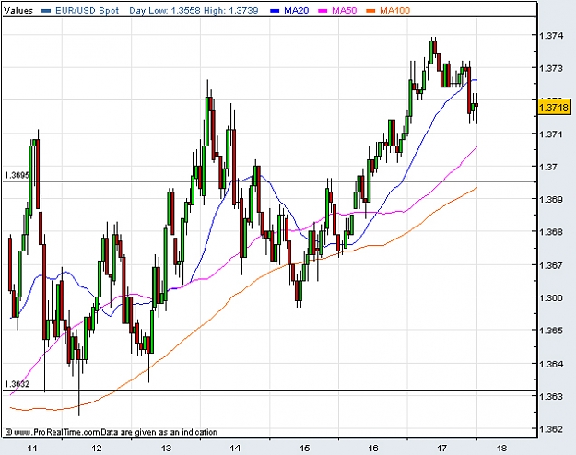Click the 1.371 price axis label
This screenshot has height=455, width=576.
coord(550,134)
